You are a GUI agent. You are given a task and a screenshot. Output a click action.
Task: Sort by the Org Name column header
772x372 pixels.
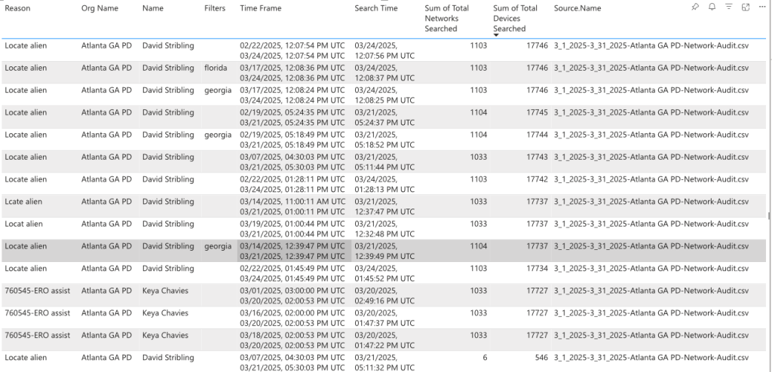[x=100, y=8]
